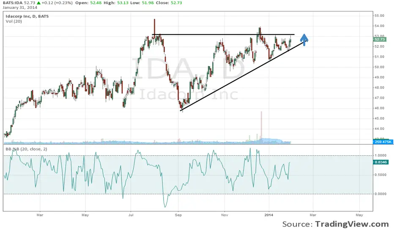
Task: Click the Close value 52.73 in header
Action: tap(176, 3)
